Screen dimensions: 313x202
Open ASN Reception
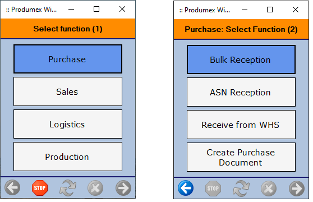tap(241, 92)
